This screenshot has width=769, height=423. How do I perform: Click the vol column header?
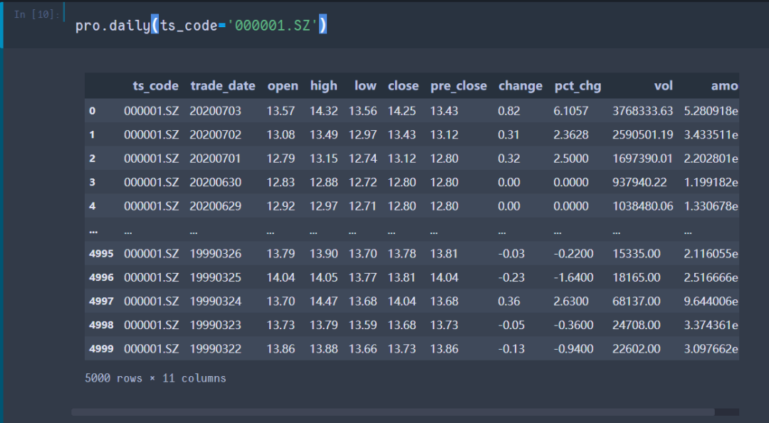pyautogui.click(x=663, y=86)
